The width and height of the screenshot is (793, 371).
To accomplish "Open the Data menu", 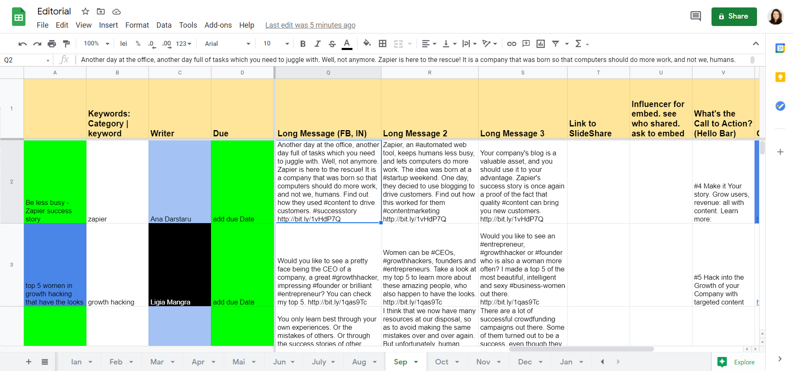I will click(x=164, y=25).
